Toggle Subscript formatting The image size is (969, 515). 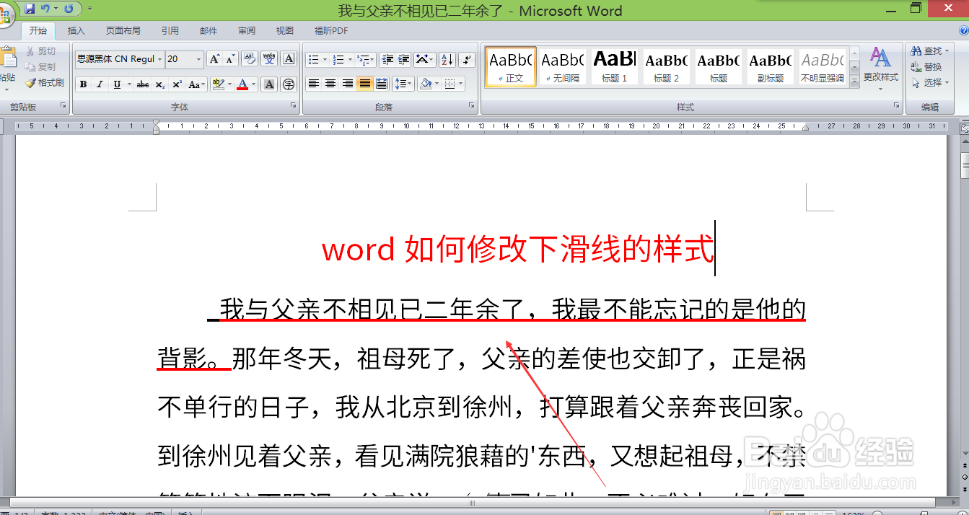click(x=160, y=84)
